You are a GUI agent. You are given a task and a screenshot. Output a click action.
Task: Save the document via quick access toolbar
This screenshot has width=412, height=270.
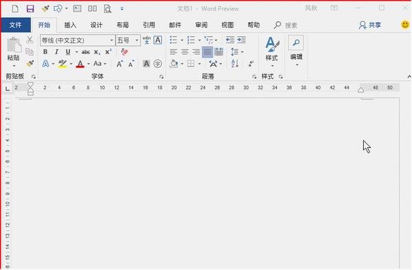pyautogui.click(x=30, y=9)
